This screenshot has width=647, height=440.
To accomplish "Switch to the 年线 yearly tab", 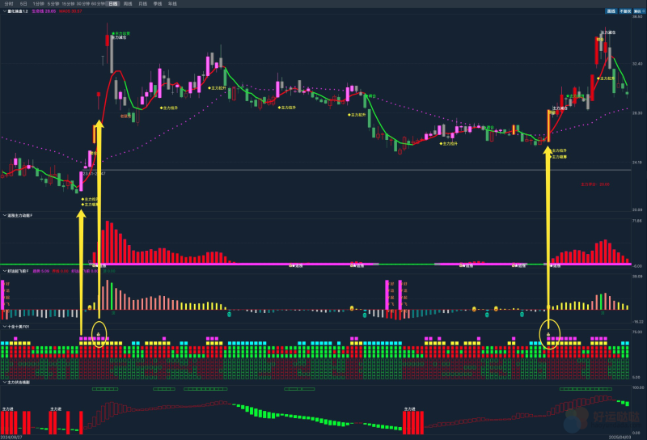I will (x=172, y=4).
